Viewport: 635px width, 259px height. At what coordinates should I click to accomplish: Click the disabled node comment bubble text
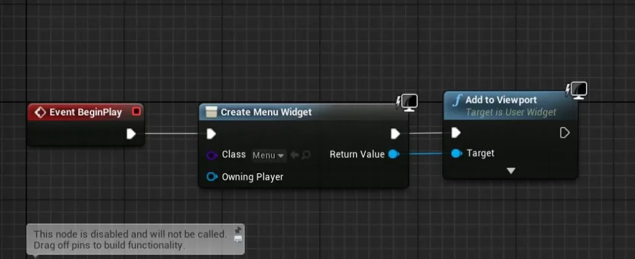pos(130,240)
